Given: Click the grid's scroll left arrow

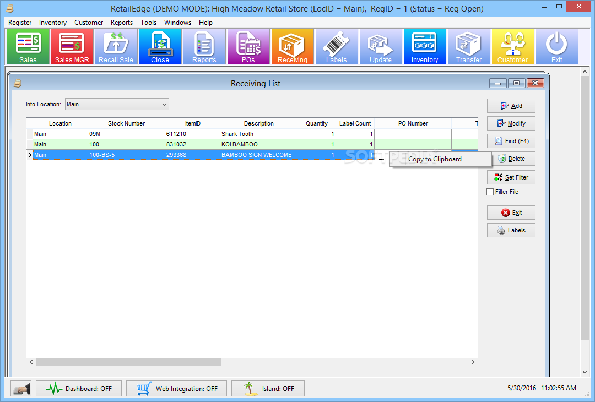Looking at the screenshot, I should click(31, 362).
